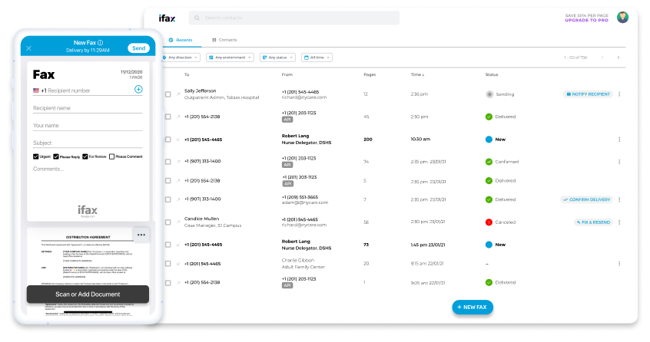Click the Search contacts field

[x=294, y=18]
